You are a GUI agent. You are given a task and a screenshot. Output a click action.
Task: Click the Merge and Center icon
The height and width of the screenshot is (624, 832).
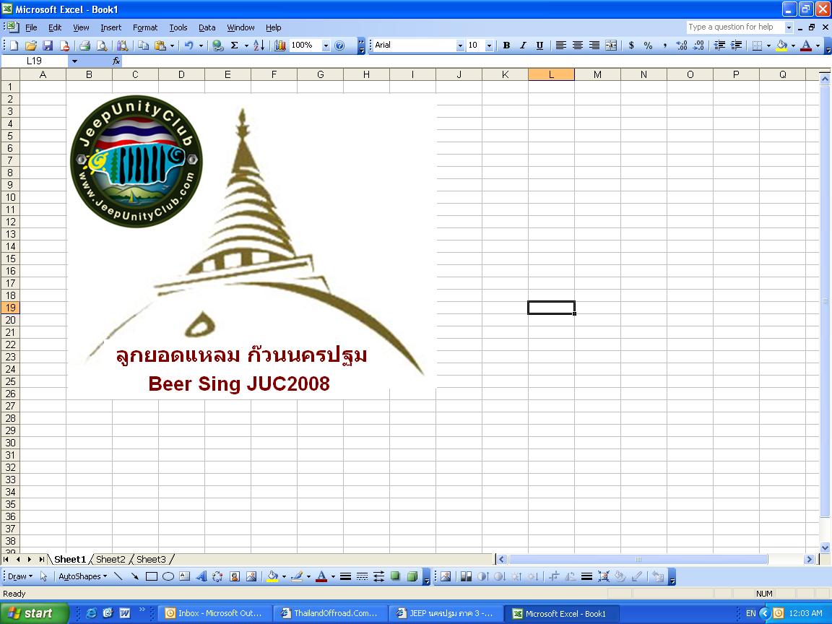point(611,45)
